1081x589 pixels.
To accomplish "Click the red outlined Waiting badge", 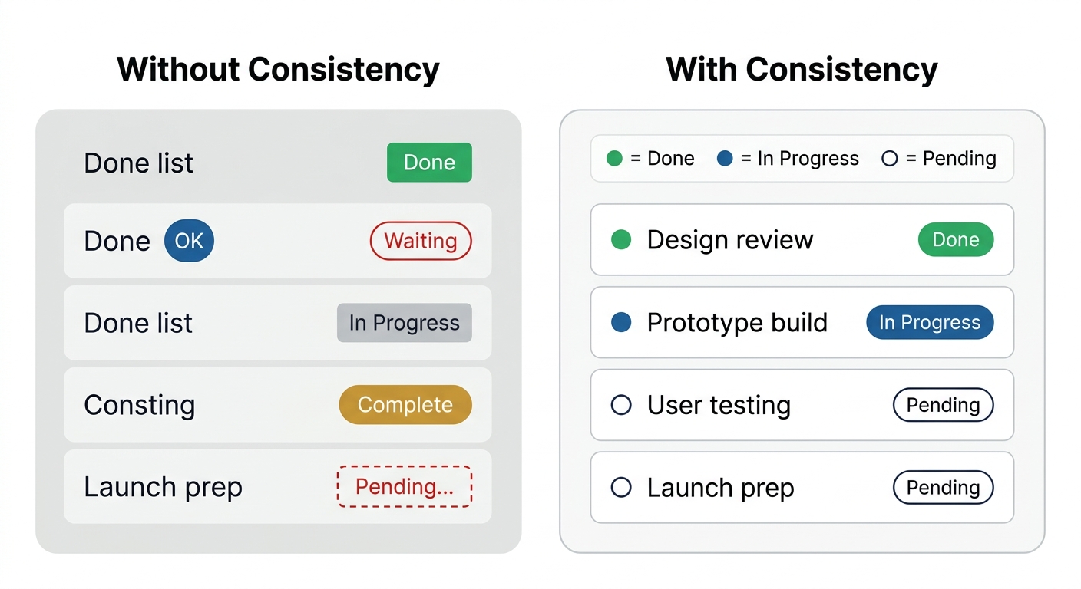I will point(421,241).
